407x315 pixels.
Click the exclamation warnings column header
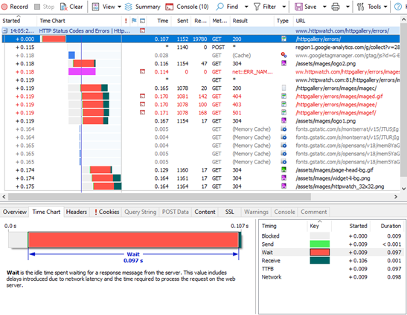(x=126, y=21)
